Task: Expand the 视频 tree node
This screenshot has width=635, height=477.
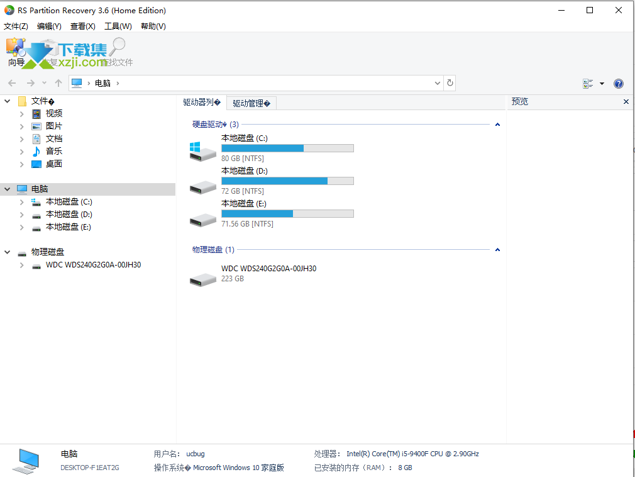Action: [22, 114]
